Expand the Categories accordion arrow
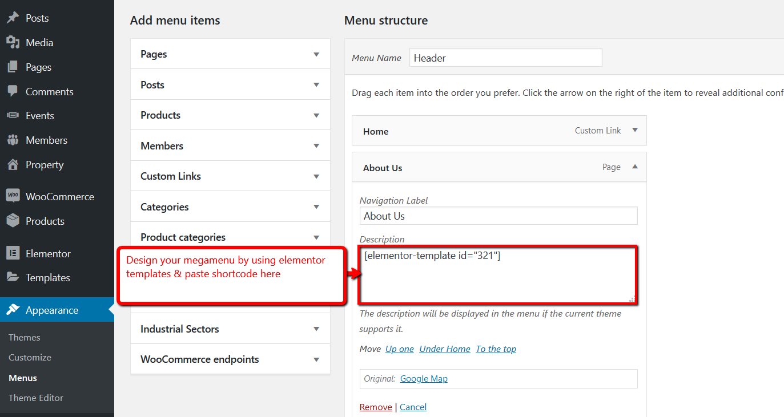Screen dimensions: 784x417 click(316, 207)
